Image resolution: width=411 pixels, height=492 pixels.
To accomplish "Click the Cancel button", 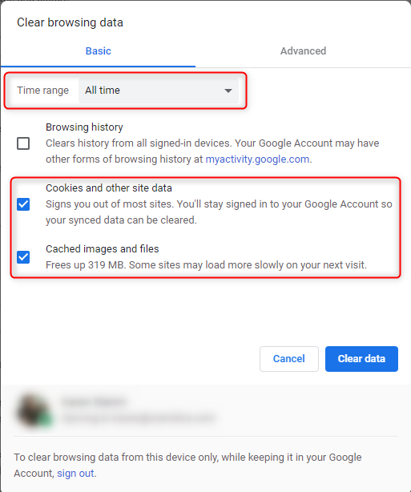I will 289,359.
